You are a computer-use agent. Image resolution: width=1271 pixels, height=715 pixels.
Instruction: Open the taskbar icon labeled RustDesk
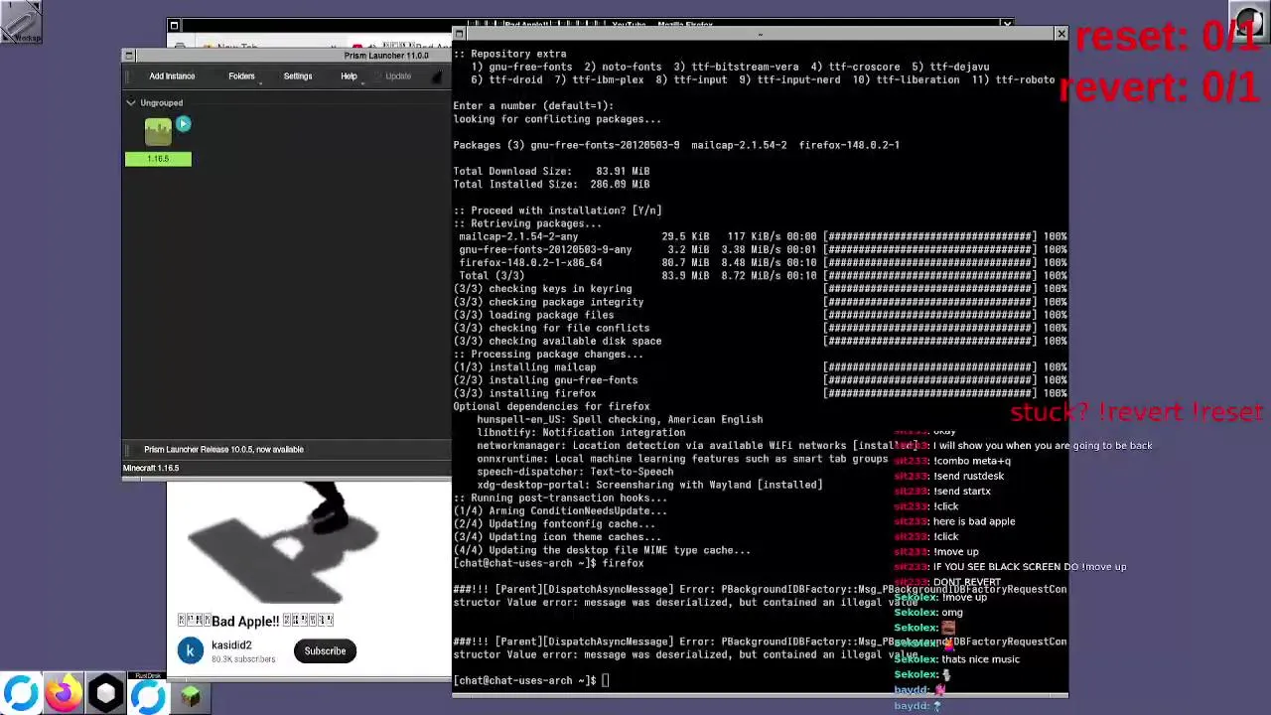149,693
